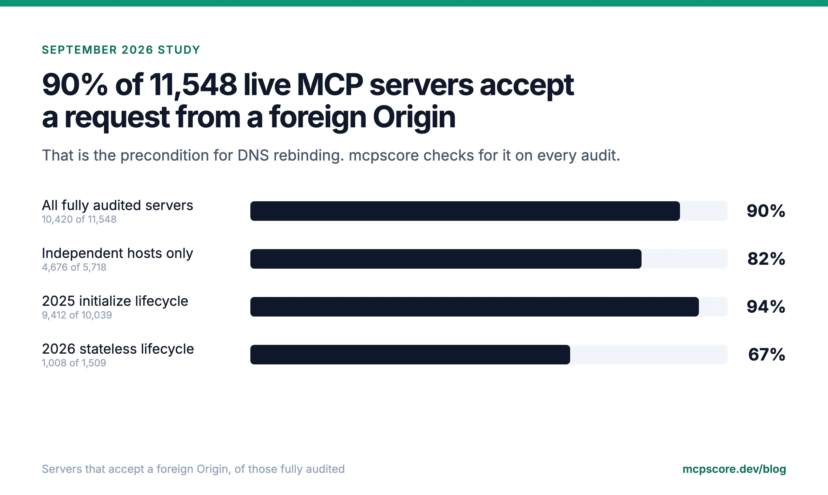The height and width of the screenshot is (495, 828).
Task: Click the '67%' value
Action: 767,355
